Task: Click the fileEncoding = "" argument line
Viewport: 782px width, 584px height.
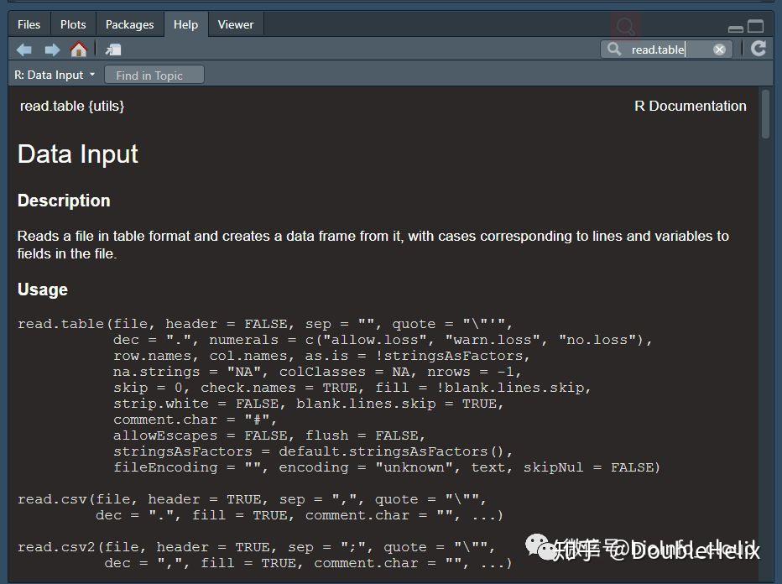Action: click(387, 467)
